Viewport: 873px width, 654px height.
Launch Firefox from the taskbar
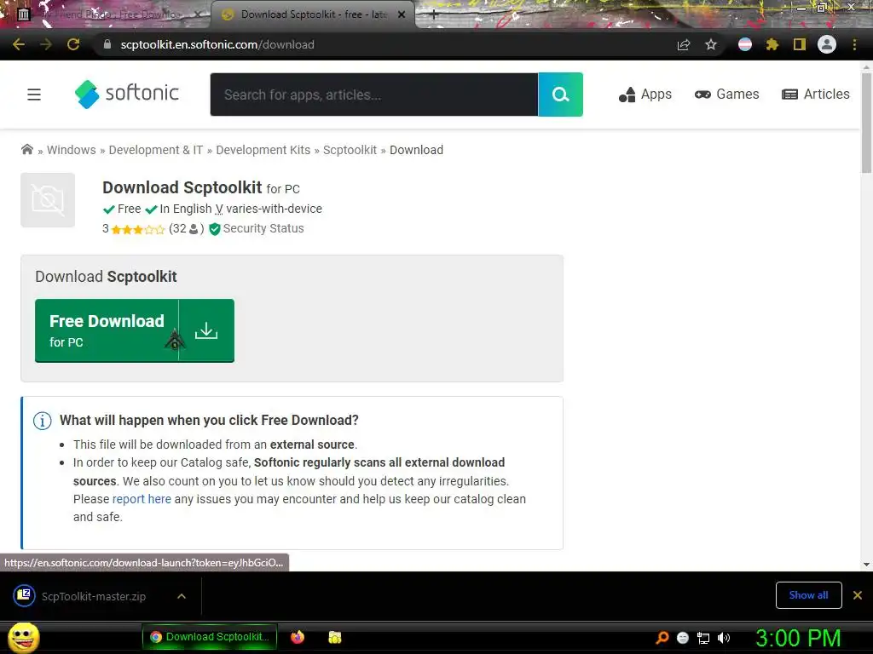tap(298, 637)
